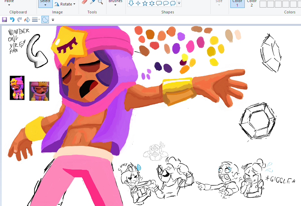Activate the Free-form selection icon

pos(45,20)
